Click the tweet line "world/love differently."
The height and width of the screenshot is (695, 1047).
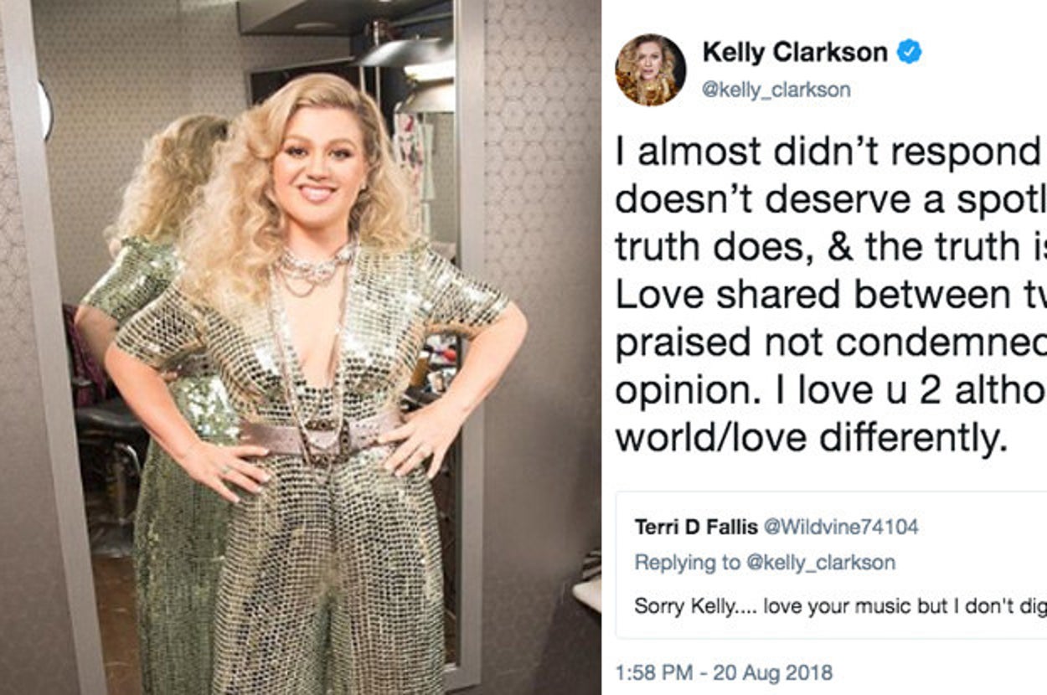pyautogui.click(x=811, y=440)
